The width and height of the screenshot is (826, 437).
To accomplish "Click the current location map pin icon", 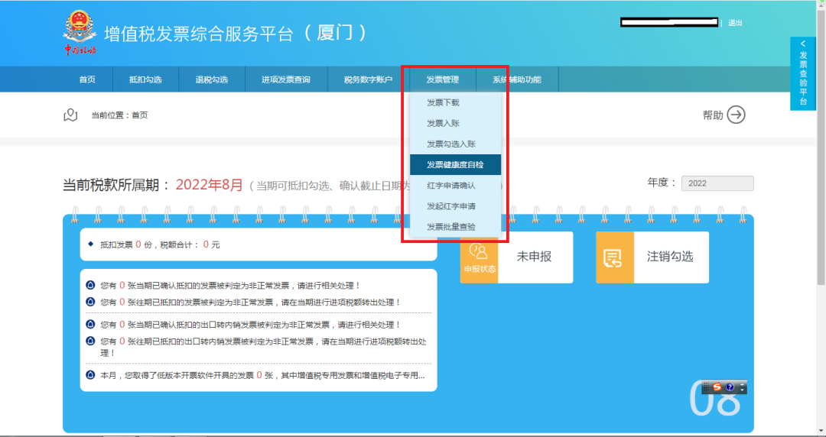I will pyautogui.click(x=70, y=115).
